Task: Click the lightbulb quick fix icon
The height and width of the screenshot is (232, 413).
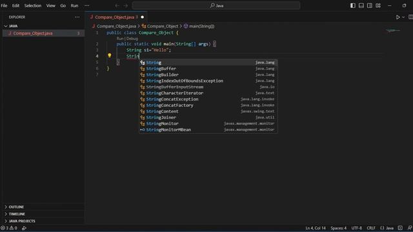Action: [x=109, y=55]
